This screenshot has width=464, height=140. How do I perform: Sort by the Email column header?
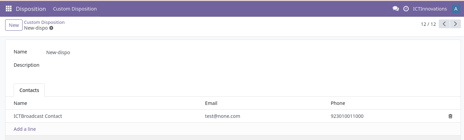tap(211, 103)
